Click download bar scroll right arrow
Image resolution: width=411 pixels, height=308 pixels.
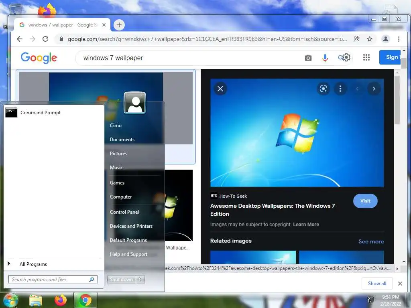[x=397, y=269]
